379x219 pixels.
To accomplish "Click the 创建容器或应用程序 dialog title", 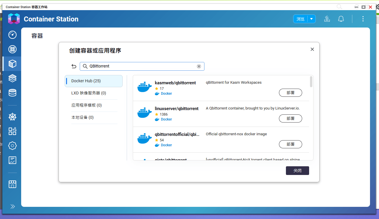I will pyautogui.click(x=95, y=51).
